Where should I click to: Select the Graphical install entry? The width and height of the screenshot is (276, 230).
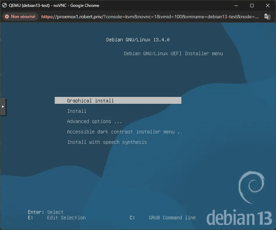90,100
